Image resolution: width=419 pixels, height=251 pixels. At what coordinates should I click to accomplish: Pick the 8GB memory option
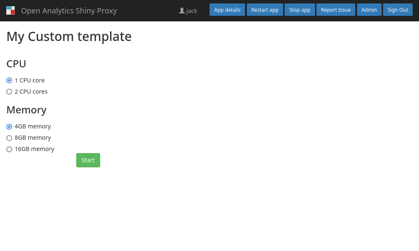[9, 138]
